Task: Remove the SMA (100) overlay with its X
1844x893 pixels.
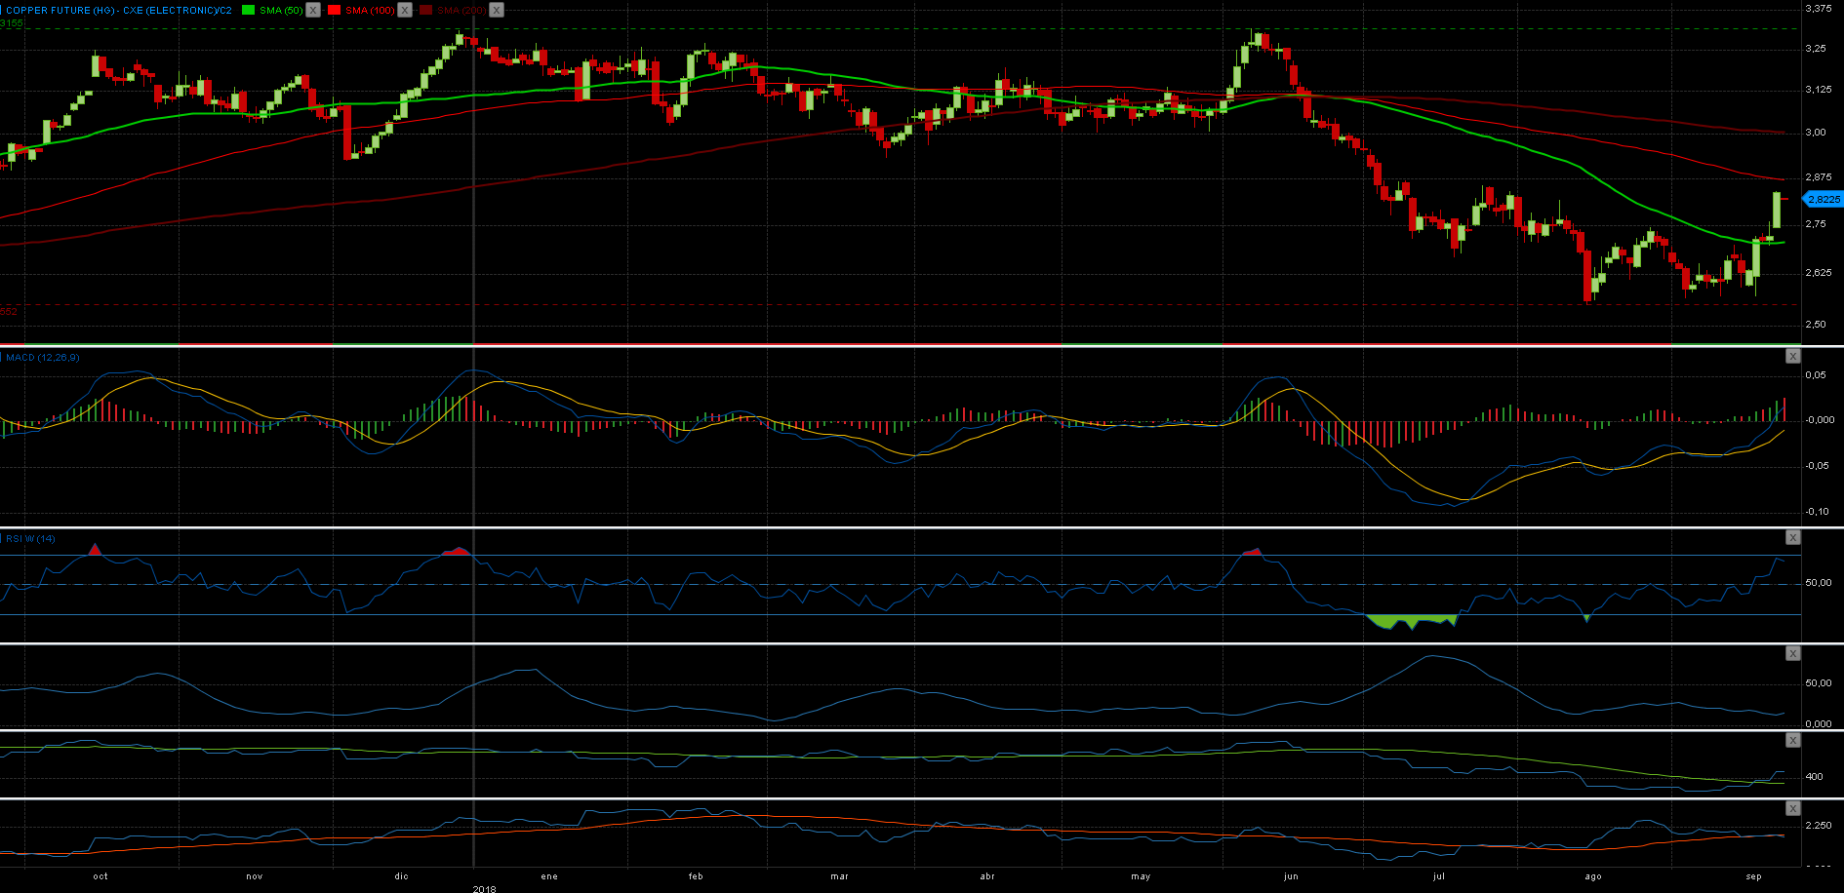Action: [405, 10]
